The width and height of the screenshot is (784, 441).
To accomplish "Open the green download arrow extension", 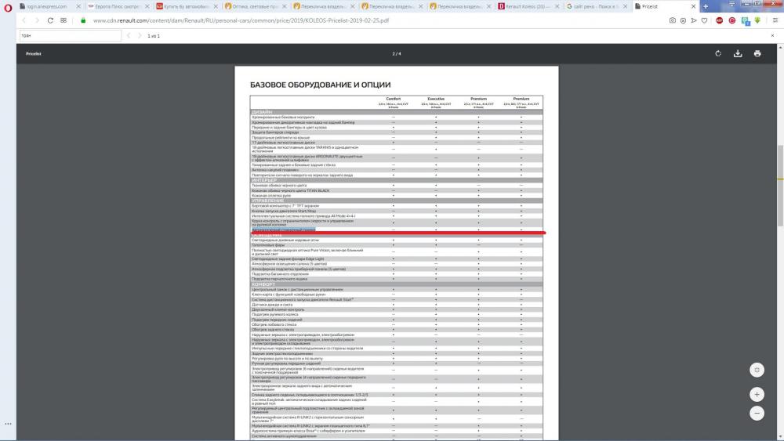I will [x=757, y=20].
